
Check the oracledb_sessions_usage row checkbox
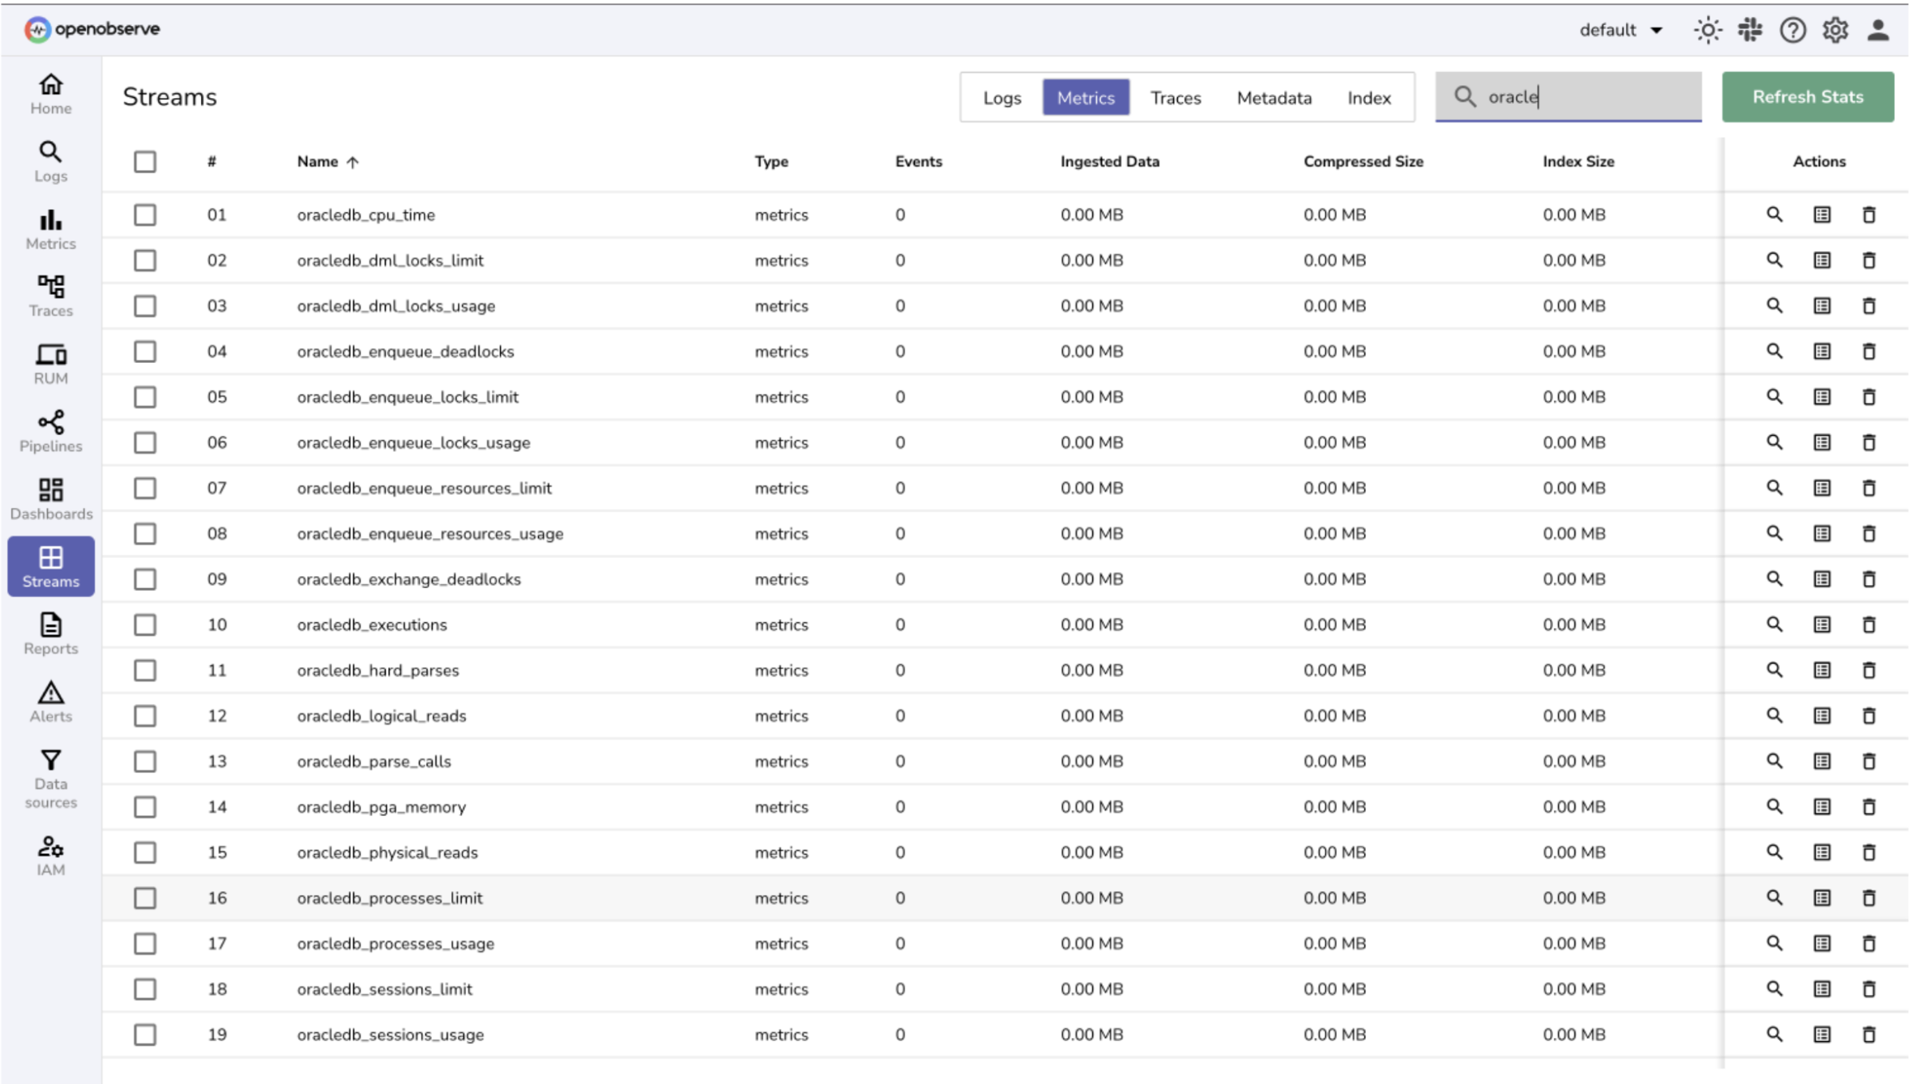pos(146,1035)
